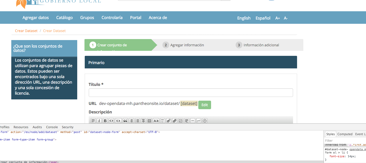Click the italic formatting icon in editor toolbar

[99, 121]
